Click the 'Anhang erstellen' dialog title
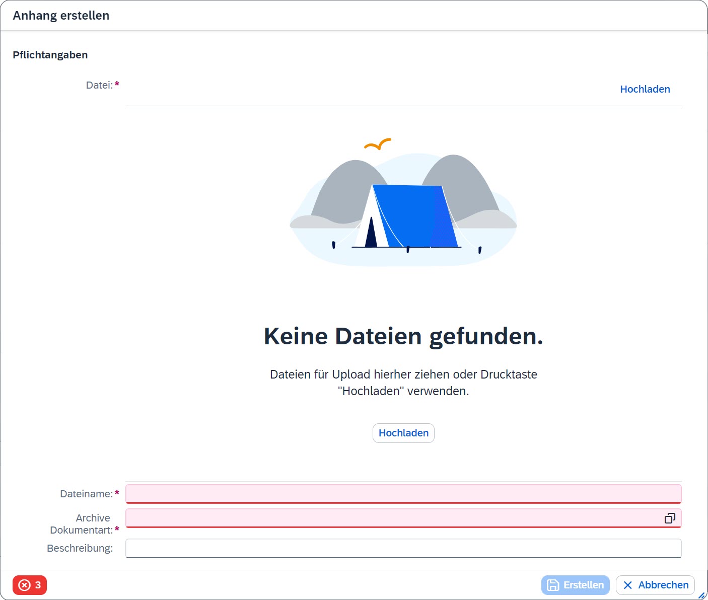Image resolution: width=708 pixels, height=600 pixels. (x=61, y=16)
